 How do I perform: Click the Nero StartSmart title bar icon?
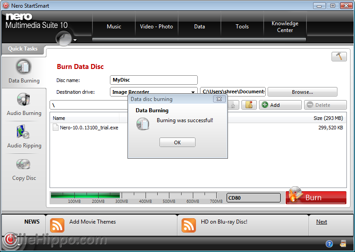(x=6, y=5)
